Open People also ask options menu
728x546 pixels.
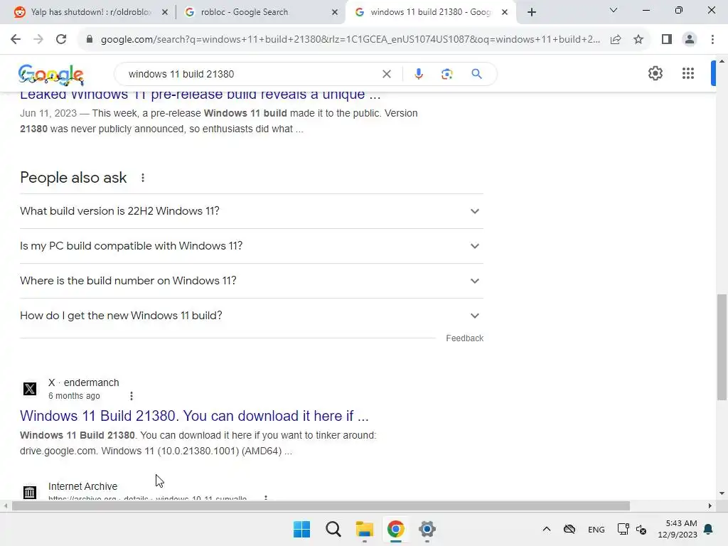[142, 178]
